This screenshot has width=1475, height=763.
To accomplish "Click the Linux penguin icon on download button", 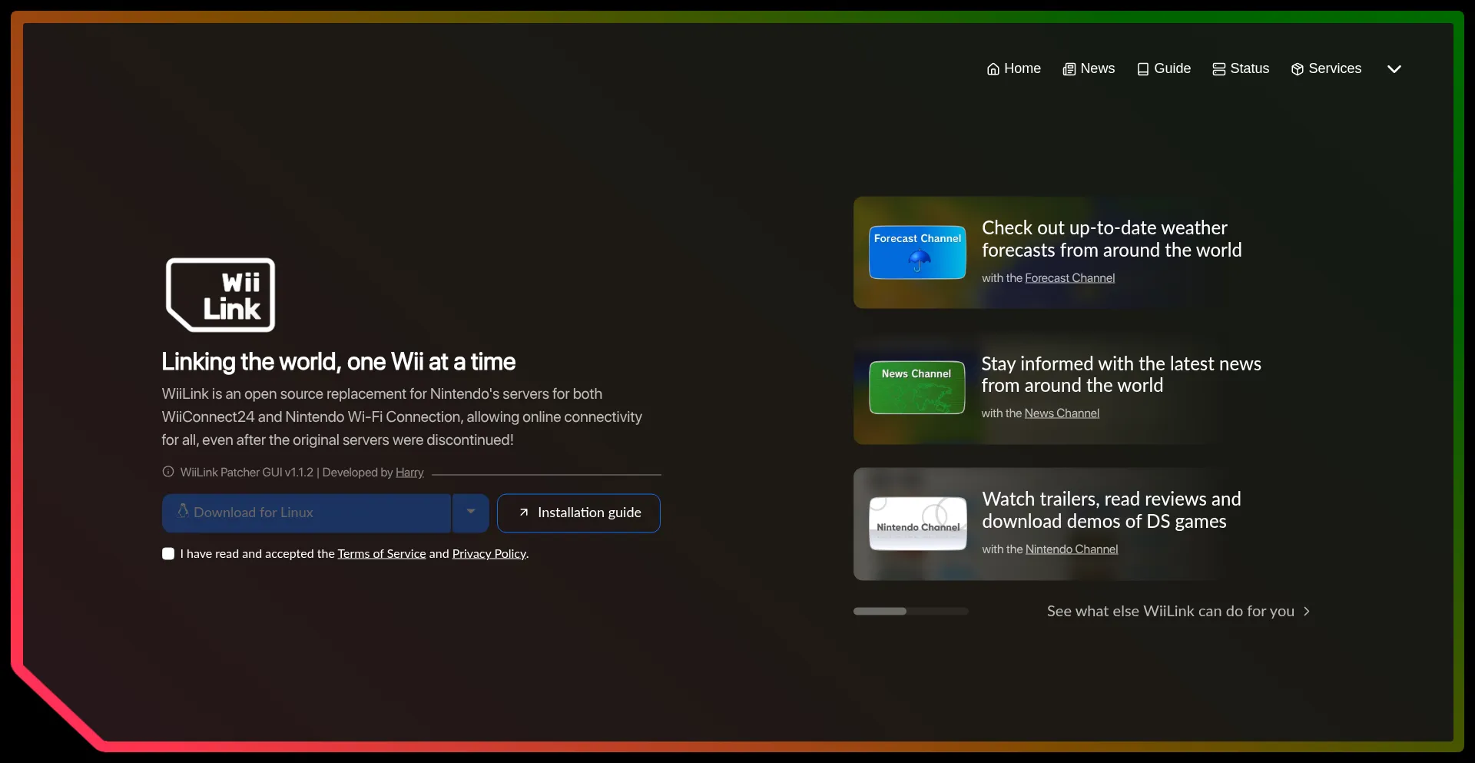I will [183, 511].
